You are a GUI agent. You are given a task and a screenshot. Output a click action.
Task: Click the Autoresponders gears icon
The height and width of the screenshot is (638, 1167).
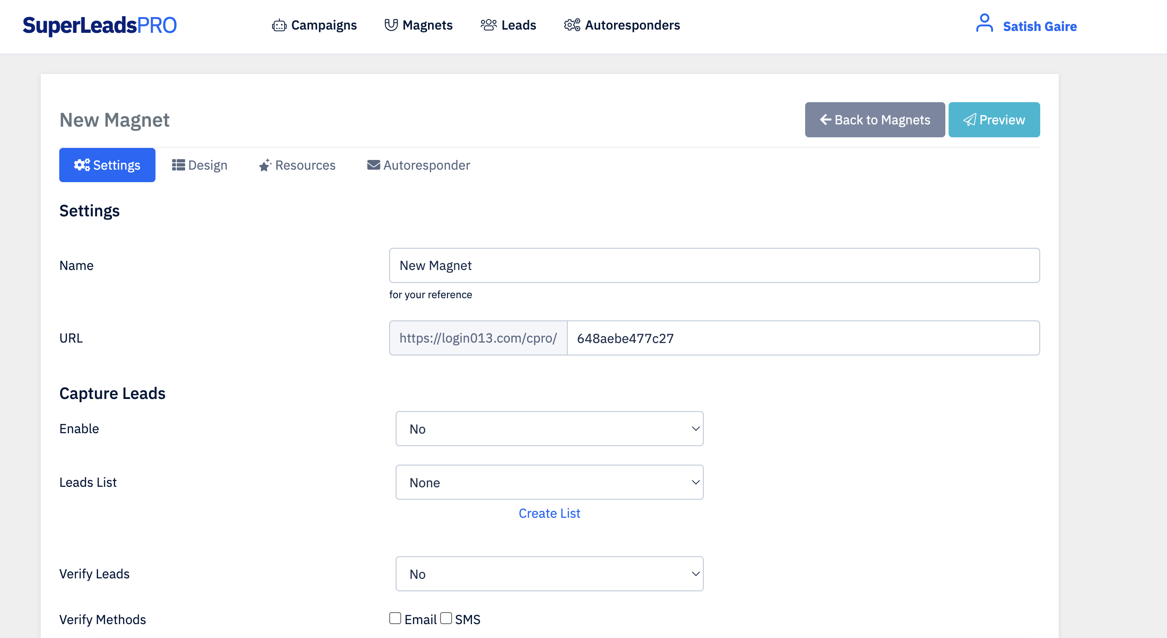tap(572, 25)
